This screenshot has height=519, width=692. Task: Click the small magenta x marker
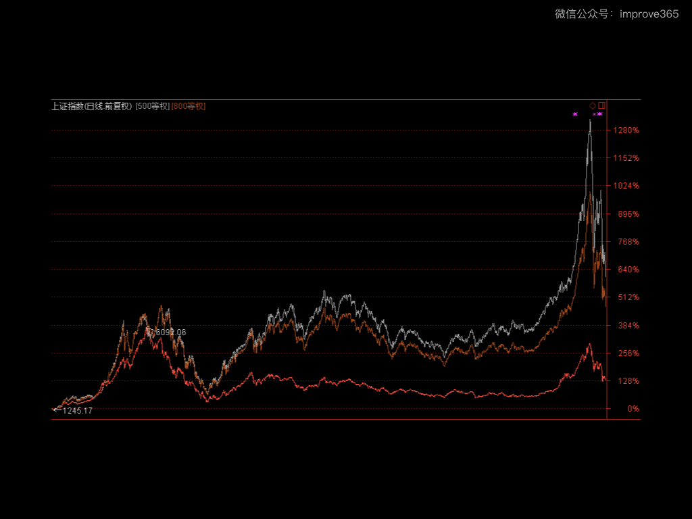pyautogui.click(x=594, y=114)
